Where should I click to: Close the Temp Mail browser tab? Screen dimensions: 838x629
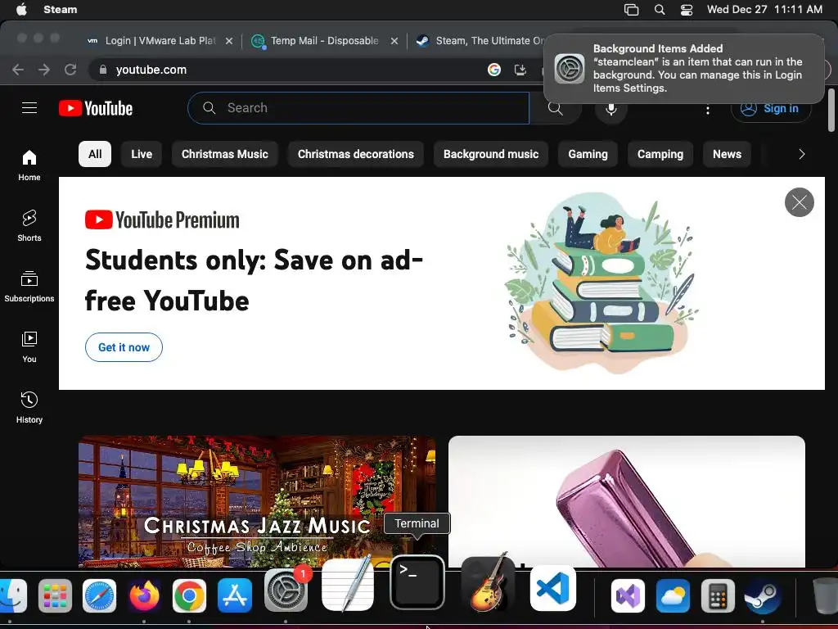[x=394, y=41]
